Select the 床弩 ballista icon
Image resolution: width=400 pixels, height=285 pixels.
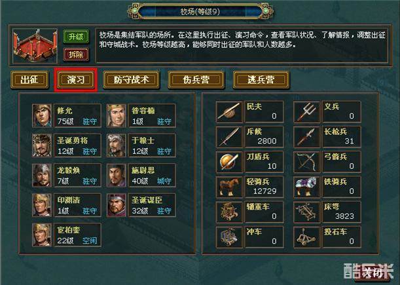[306, 212]
